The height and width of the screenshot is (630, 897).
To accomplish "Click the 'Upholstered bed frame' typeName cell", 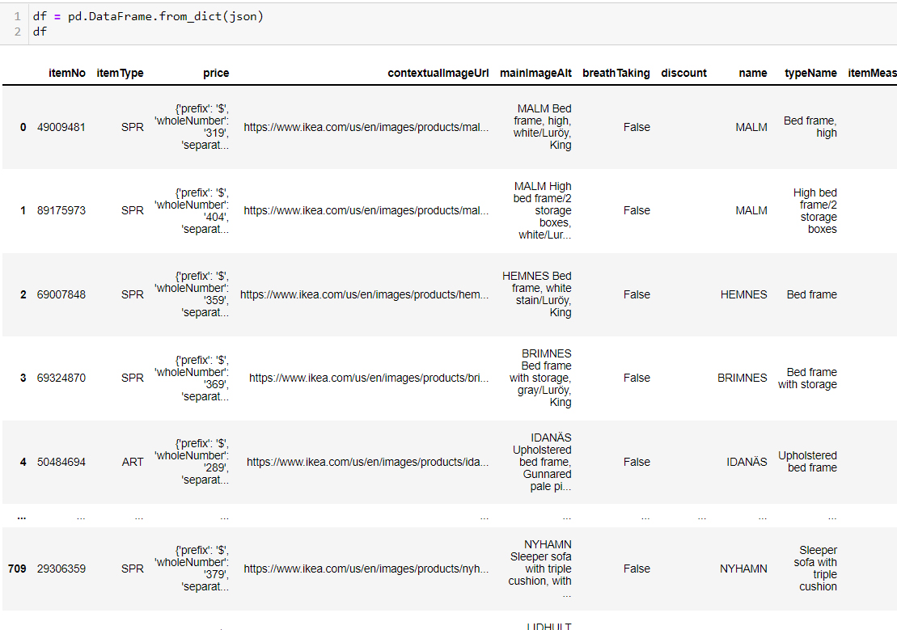I will 807,462.
